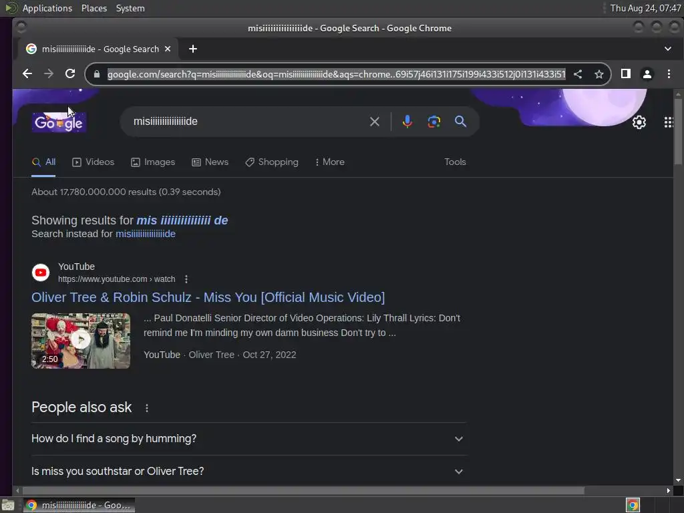Screen dimensions: 684x513
Task: Submit search with magnifier icon
Action: (x=460, y=122)
